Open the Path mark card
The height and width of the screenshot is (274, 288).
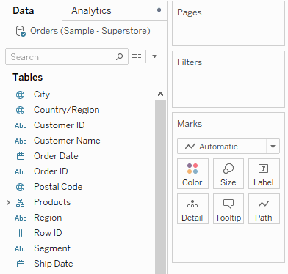pyautogui.click(x=264, y=209)
